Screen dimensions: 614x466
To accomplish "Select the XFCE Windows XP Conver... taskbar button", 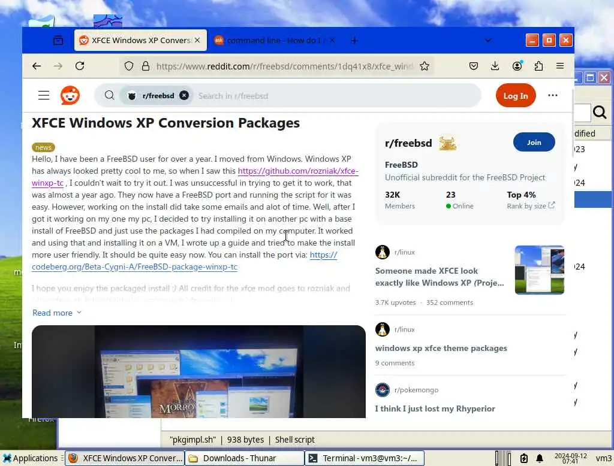I will [x=124, y=458].
